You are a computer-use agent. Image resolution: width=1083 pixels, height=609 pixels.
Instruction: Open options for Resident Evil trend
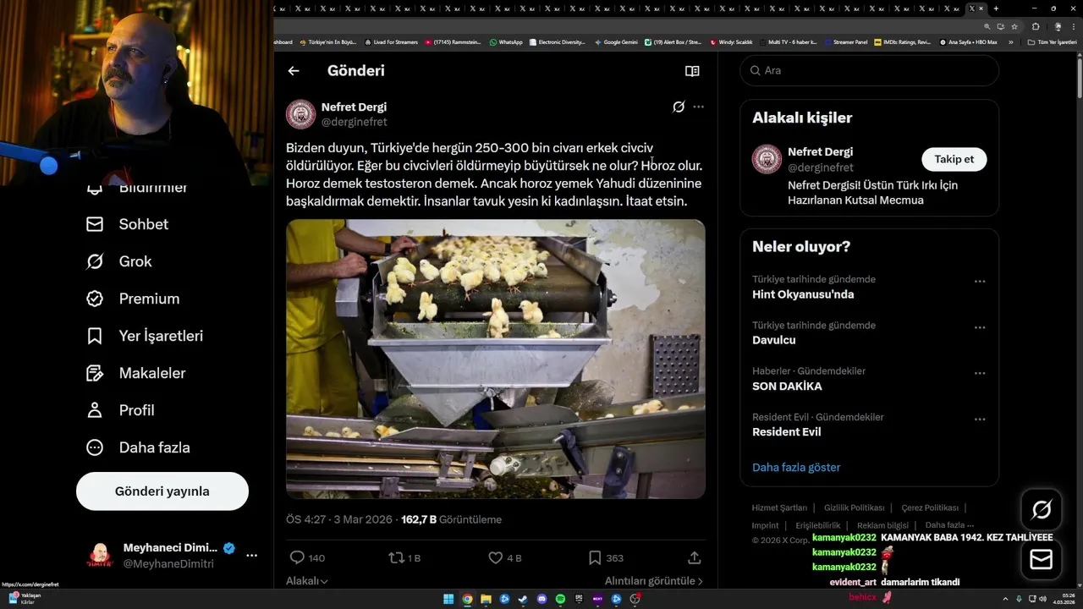980,420
